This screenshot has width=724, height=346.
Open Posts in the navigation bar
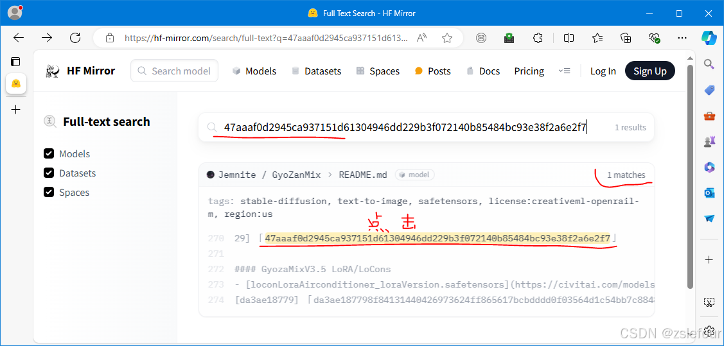click(432, 71)
